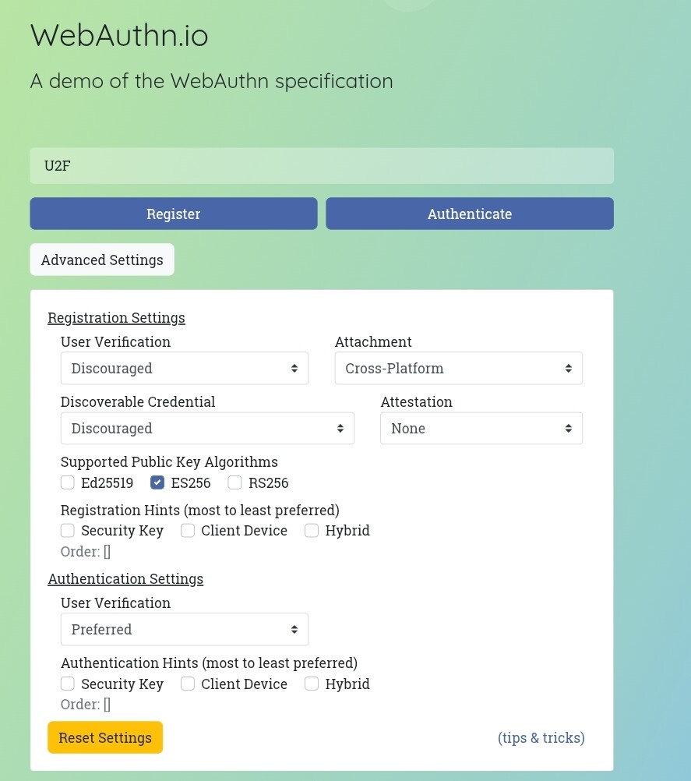Enable the Ed25519 algorithm checkbox
The height and width of the screenshot is (781, 691).
68,482
